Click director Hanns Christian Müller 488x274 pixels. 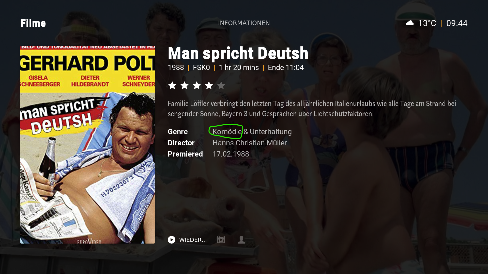[250, 143]
